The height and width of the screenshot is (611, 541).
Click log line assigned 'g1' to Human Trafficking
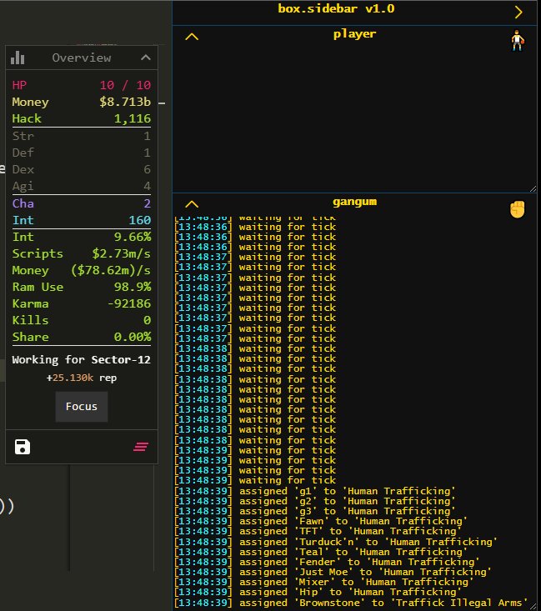coord(315,491)
